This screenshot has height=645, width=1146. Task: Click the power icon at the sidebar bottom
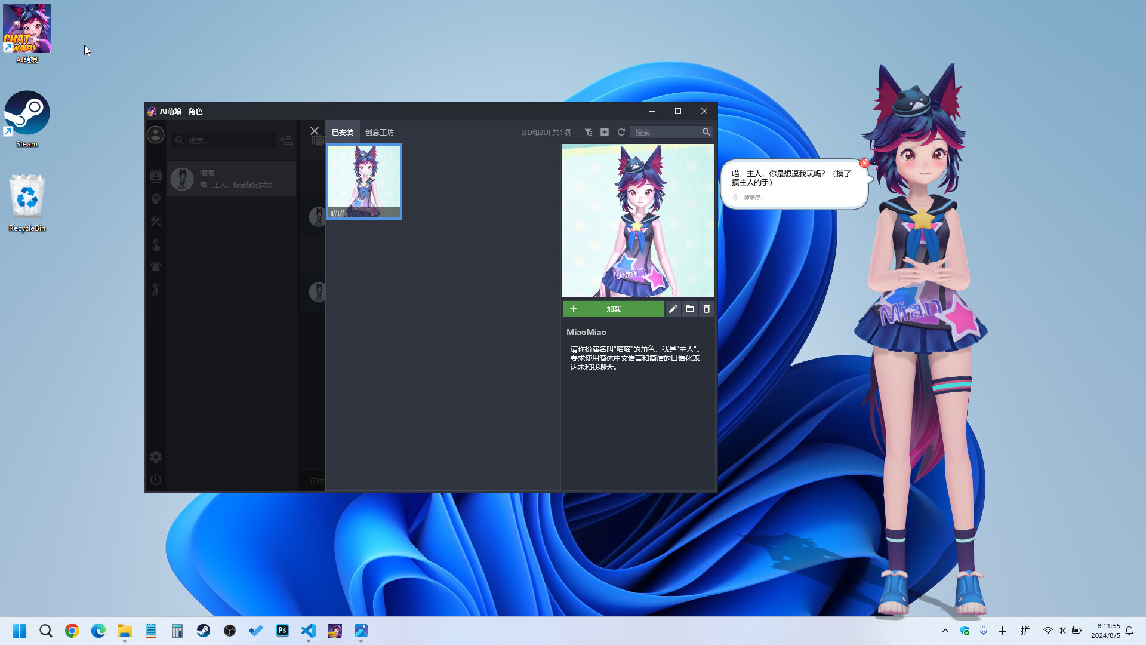pos(155,479)
